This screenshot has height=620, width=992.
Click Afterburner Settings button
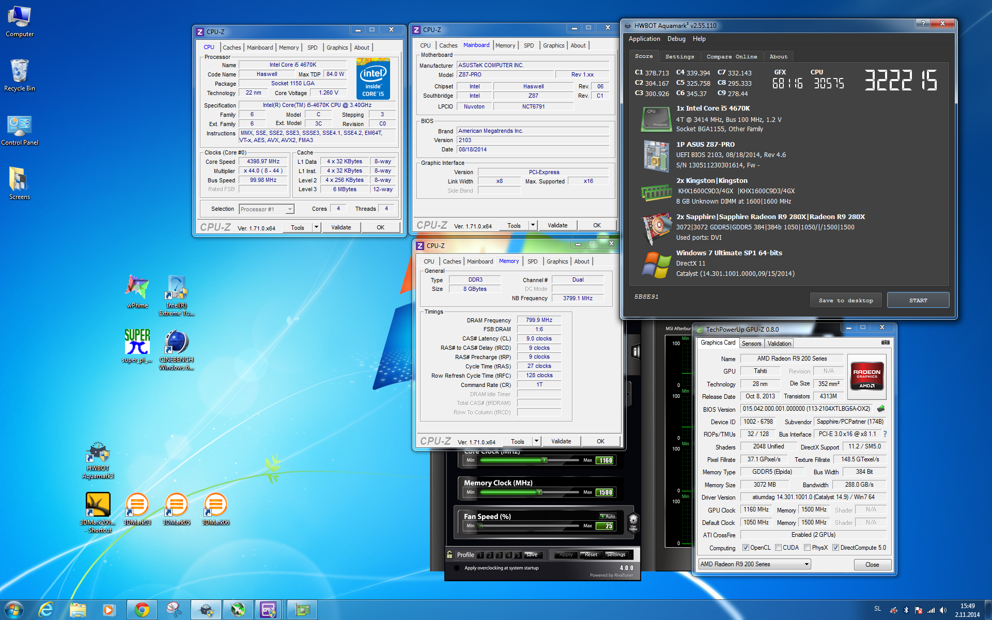[615, 554]
